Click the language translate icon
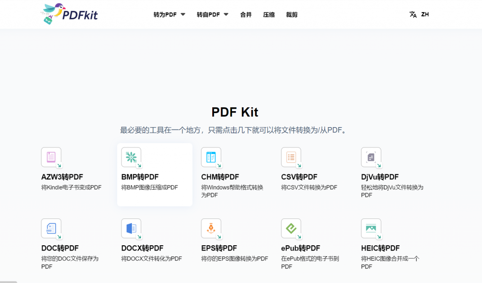 click(x=413, y=15)
